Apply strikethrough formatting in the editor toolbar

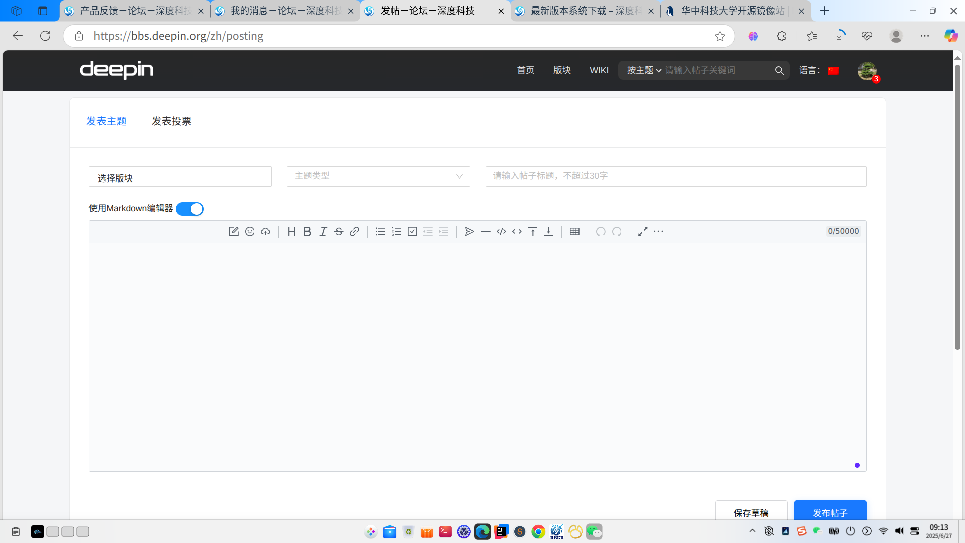(339, 231)
